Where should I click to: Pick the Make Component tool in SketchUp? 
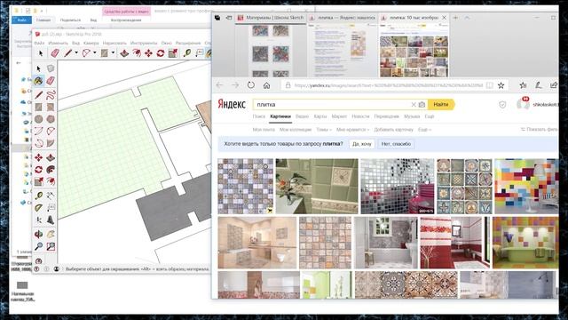(51, 68)
